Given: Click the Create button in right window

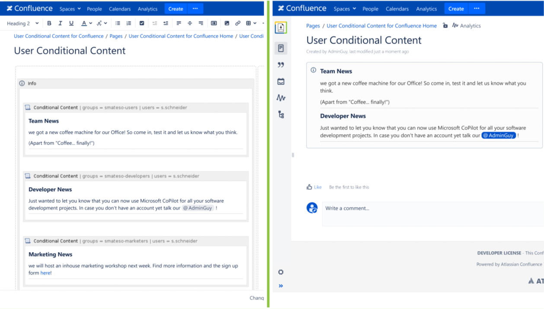Looking at the screenshot, I should coord(456,9).
